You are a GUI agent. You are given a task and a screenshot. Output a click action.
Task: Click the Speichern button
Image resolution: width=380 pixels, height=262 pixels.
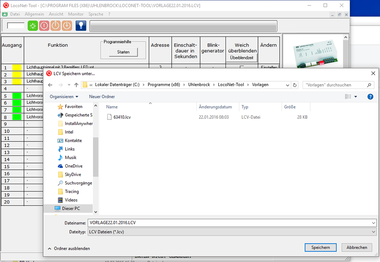(320, 248)
